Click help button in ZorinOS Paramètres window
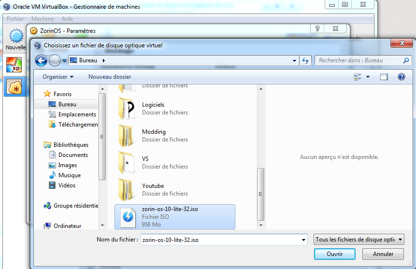 click(317, 28)
